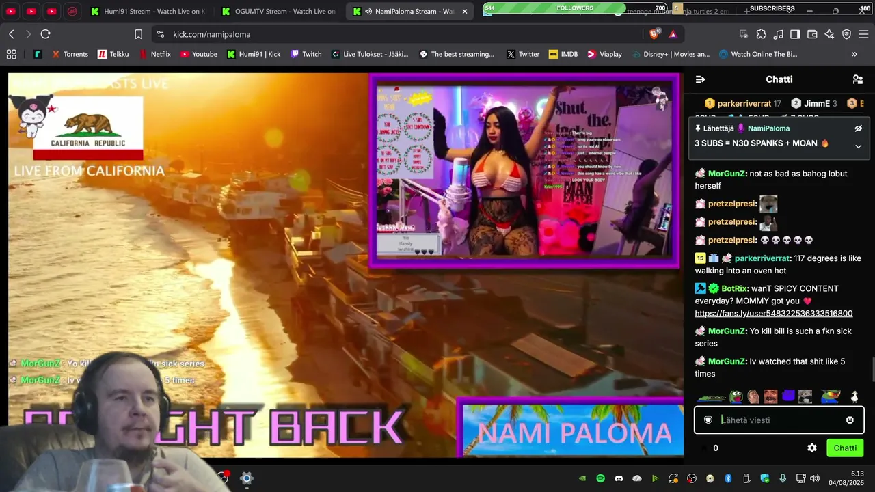Open the Youtube bookmark
This screenshot has width=875, height=492.
(199, 54)
